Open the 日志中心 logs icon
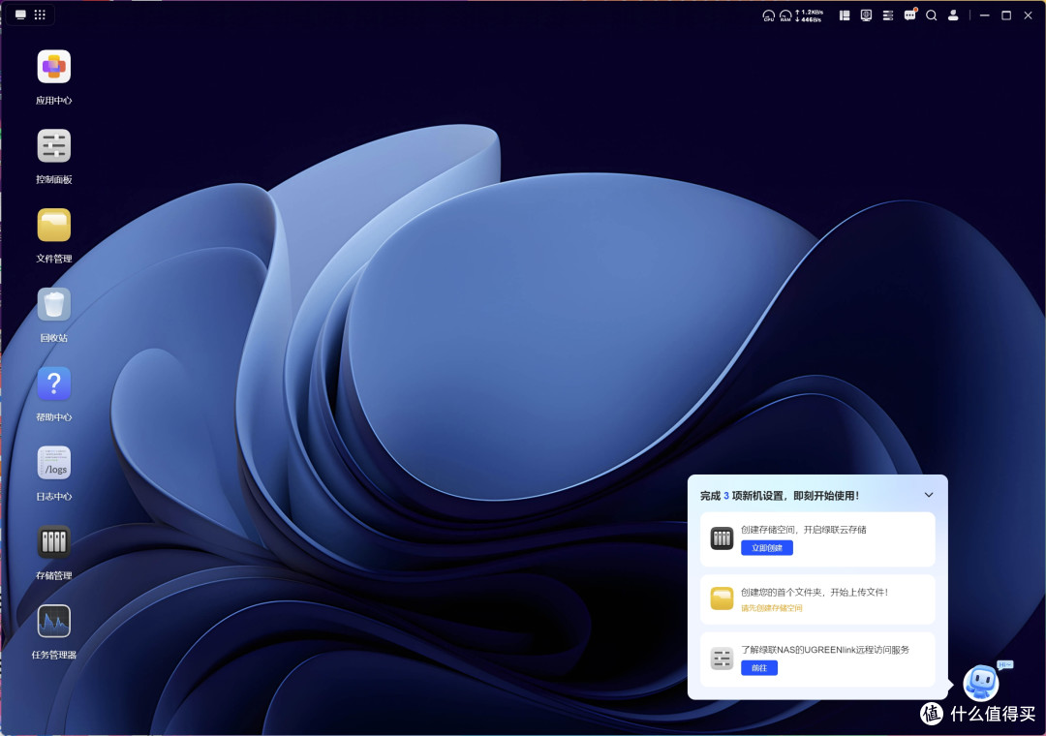This screenshot has height=736, width=1046. pos(54,462)
